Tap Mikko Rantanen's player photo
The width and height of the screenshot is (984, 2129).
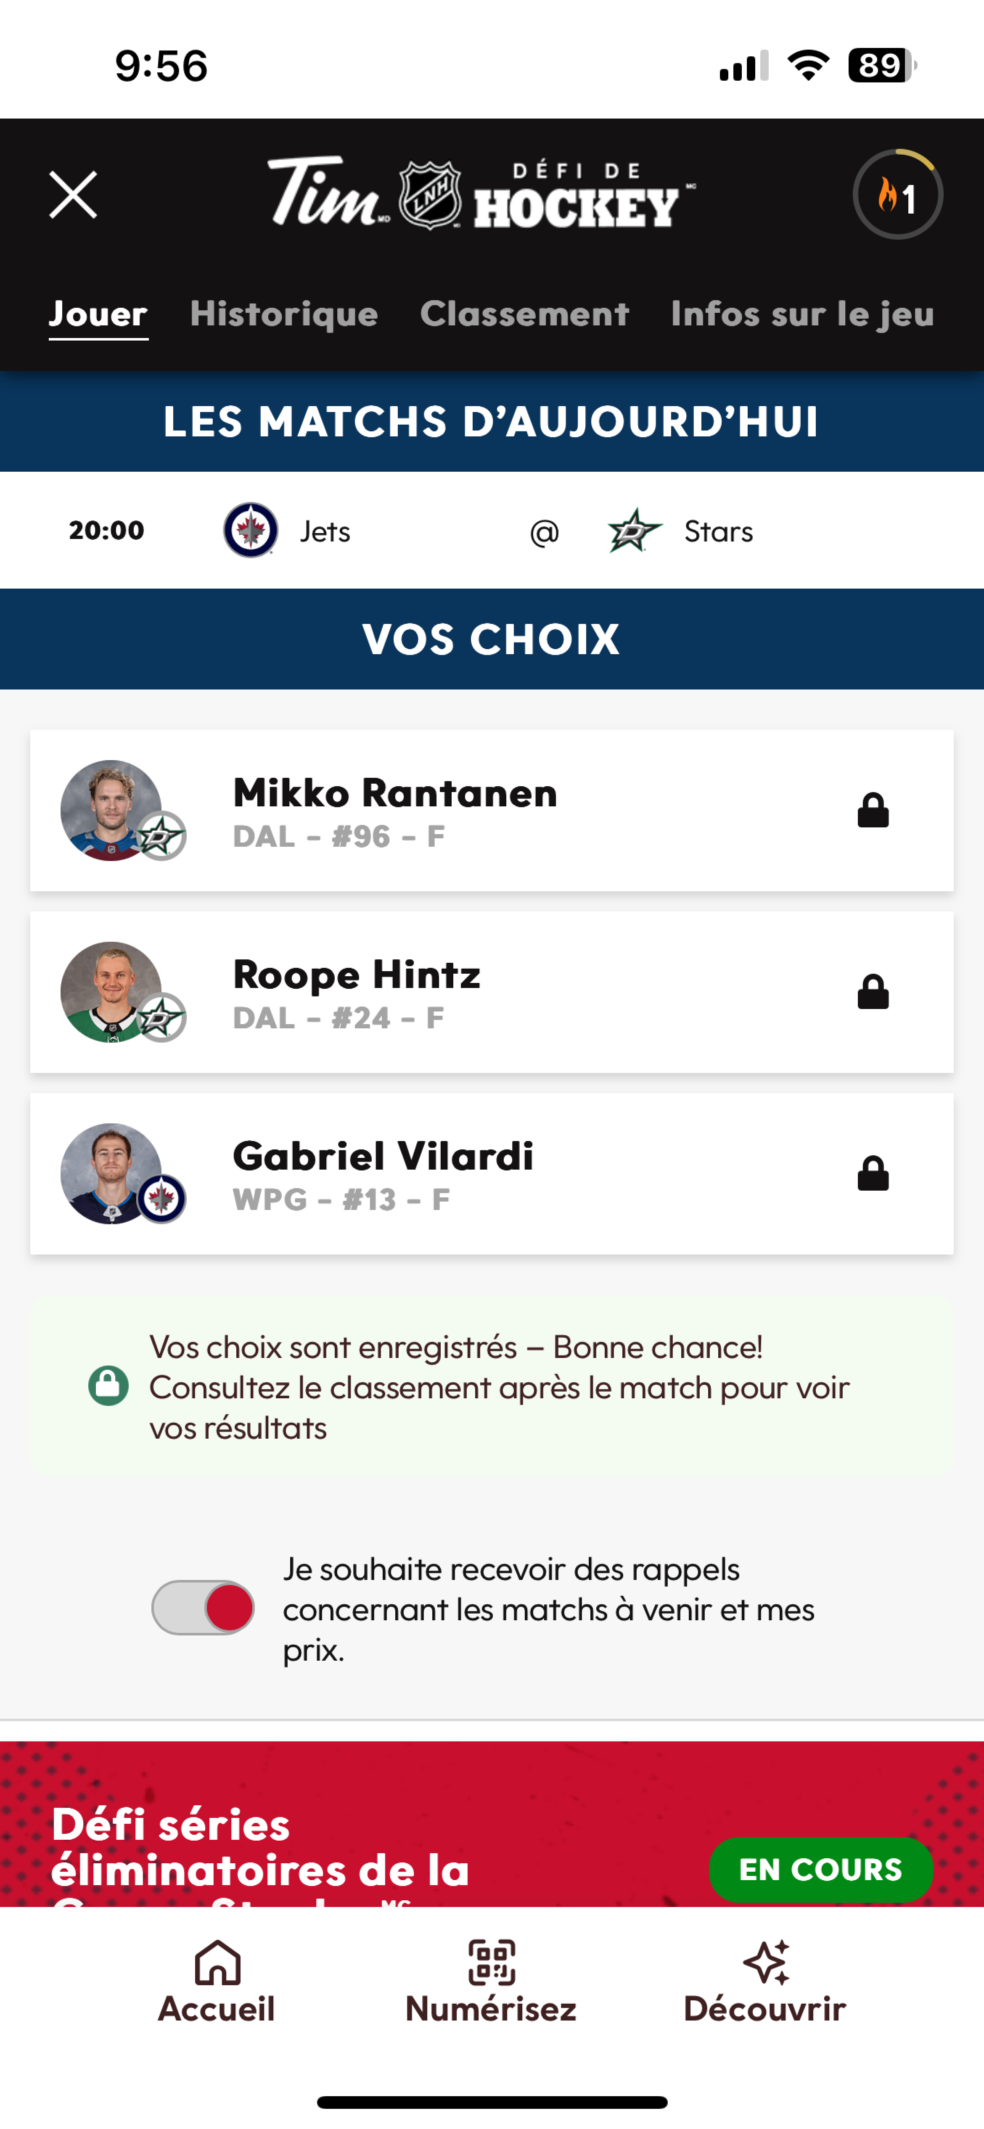pyautogui.click(x=111, y=810)
